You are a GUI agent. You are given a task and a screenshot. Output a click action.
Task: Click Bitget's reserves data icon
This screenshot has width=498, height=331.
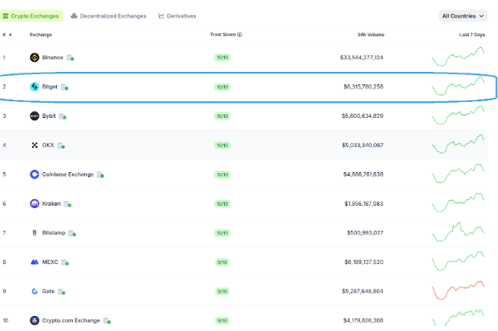(64, 87)
